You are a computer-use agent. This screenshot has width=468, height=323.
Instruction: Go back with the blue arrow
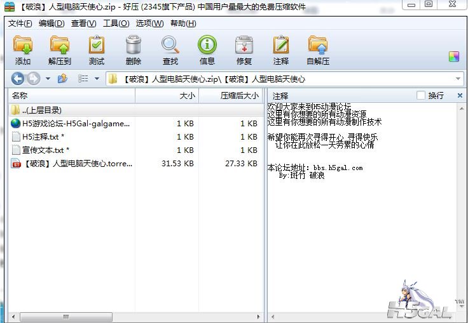click(x=18, y=79)
